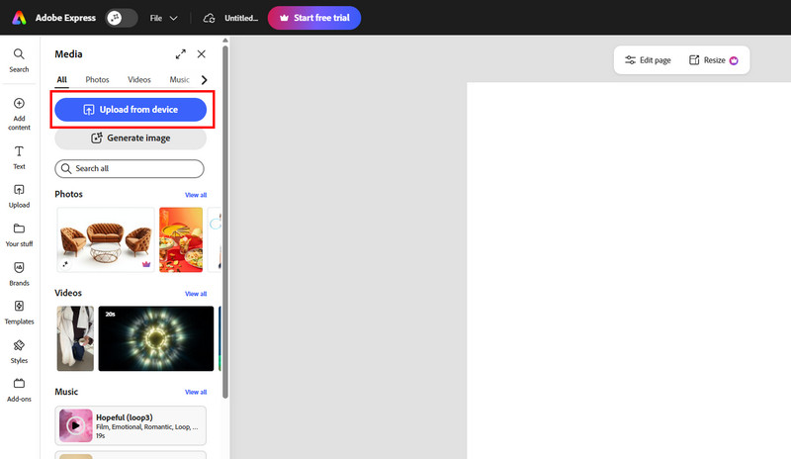Screen dimensions: 791x459
Task: Select the white coat video thumbnail
Action: [75, 338]
